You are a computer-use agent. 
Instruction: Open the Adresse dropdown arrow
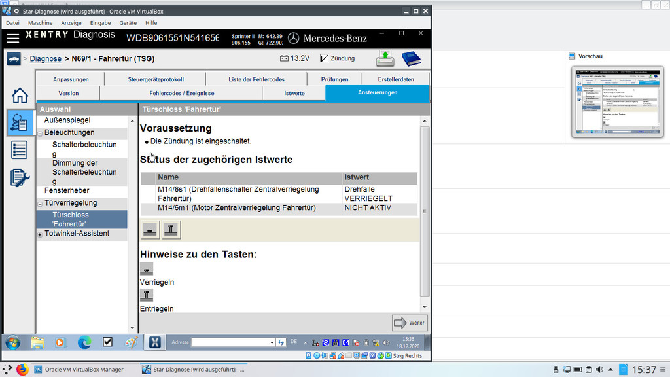[272, 342]
